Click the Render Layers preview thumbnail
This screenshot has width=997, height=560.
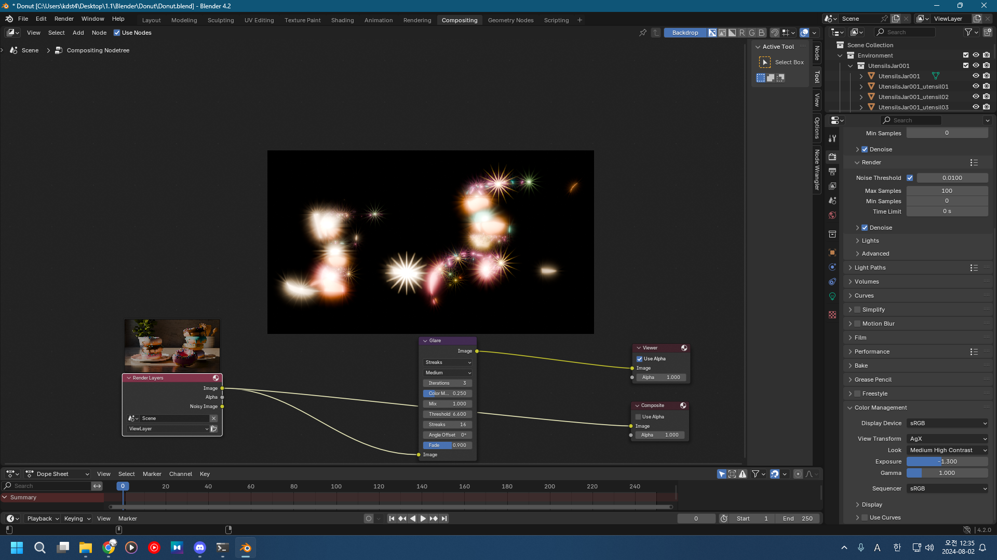pos(172,345)
